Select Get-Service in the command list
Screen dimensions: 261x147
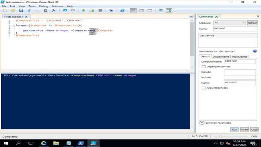tap(228, 36)
